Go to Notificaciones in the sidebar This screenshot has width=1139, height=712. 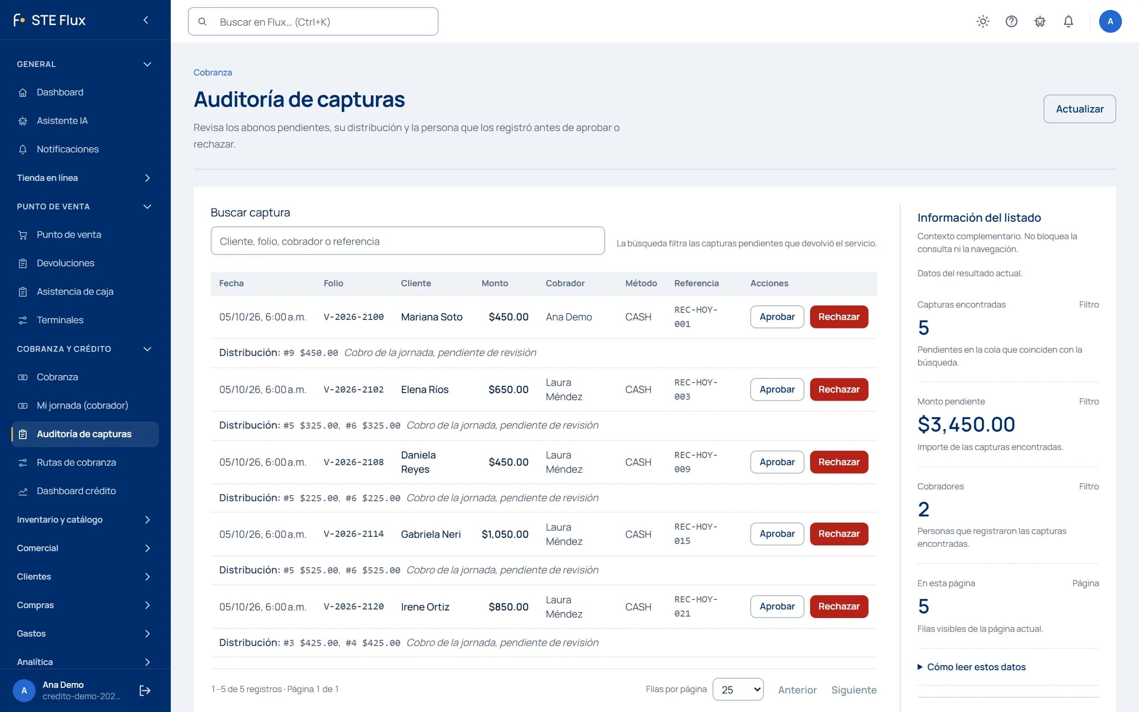point(85,149)
